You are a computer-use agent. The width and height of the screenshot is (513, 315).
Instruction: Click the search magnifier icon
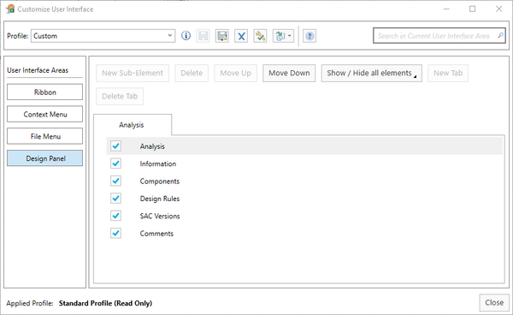click(x=500, y=35)
